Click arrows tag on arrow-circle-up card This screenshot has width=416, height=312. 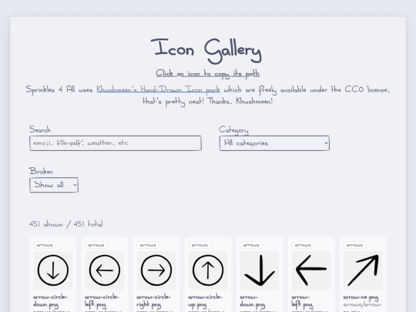point(200,245)
